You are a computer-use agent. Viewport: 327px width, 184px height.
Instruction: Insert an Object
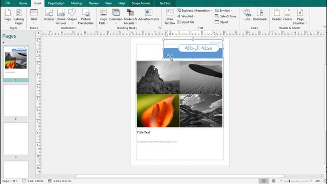pyautogui.click(x=221, y=22)
